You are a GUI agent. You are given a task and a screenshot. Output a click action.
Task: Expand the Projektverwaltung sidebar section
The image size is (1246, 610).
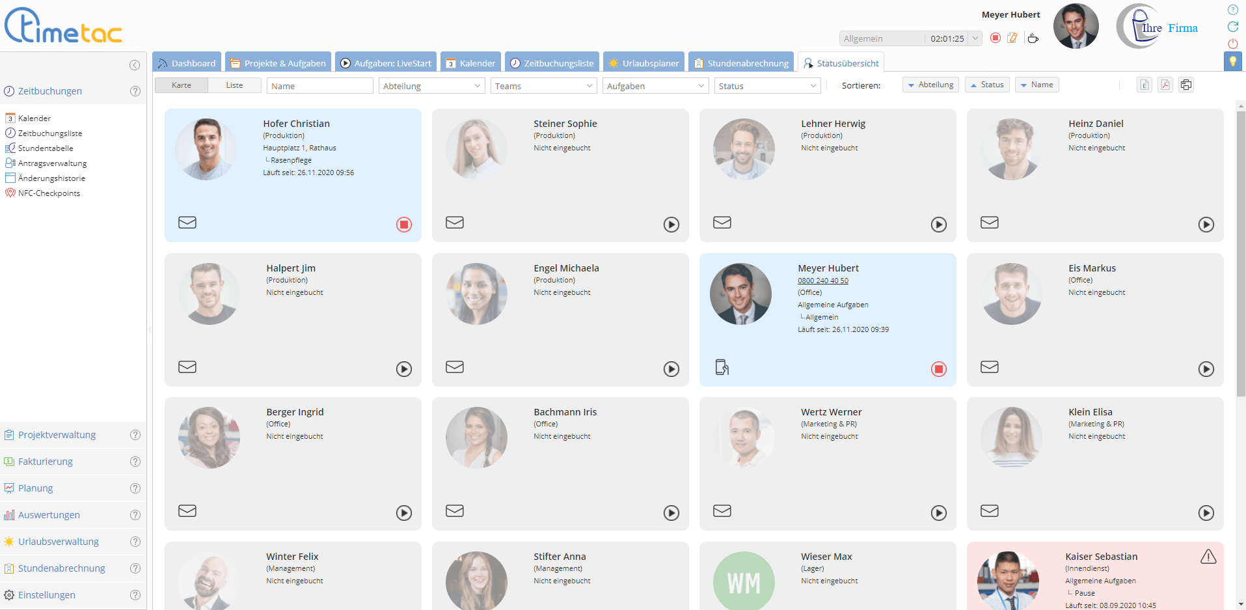tap(57, 435)
